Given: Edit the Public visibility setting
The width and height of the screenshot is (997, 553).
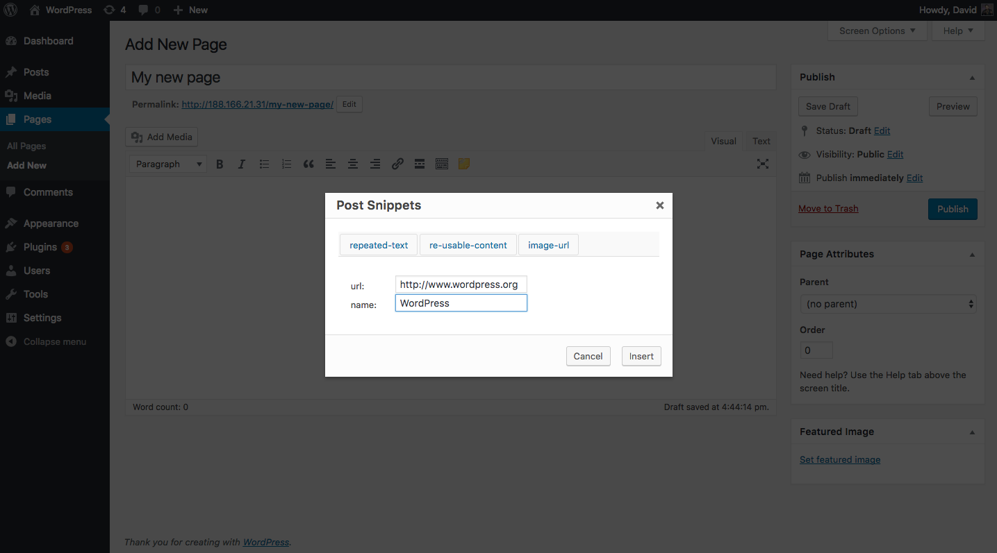Looking at the screenshot, I should pyautogui.click(x=896, y=154).
